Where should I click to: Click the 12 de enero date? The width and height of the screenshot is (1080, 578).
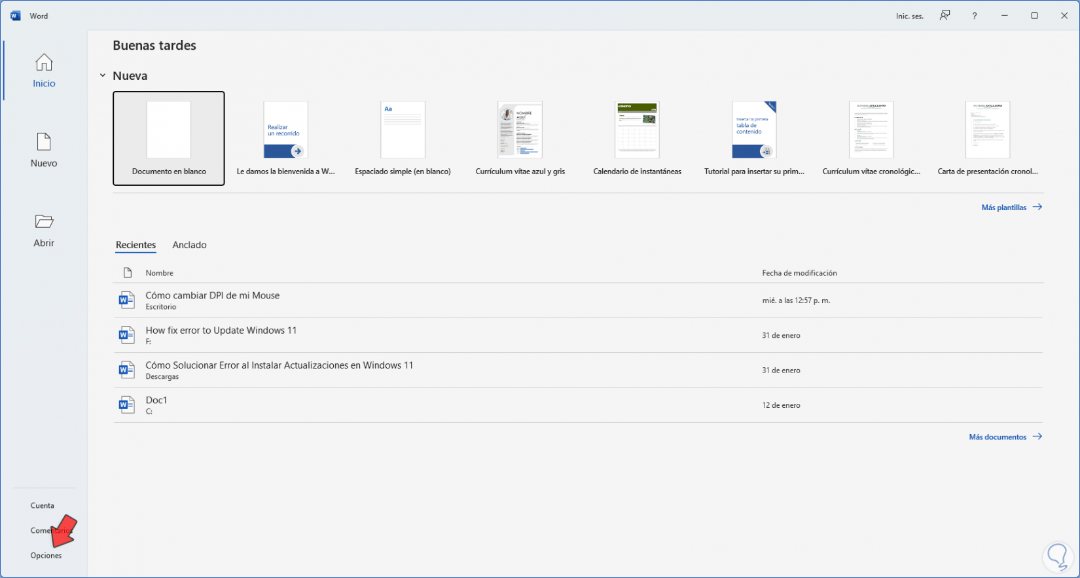coord(781,405)
